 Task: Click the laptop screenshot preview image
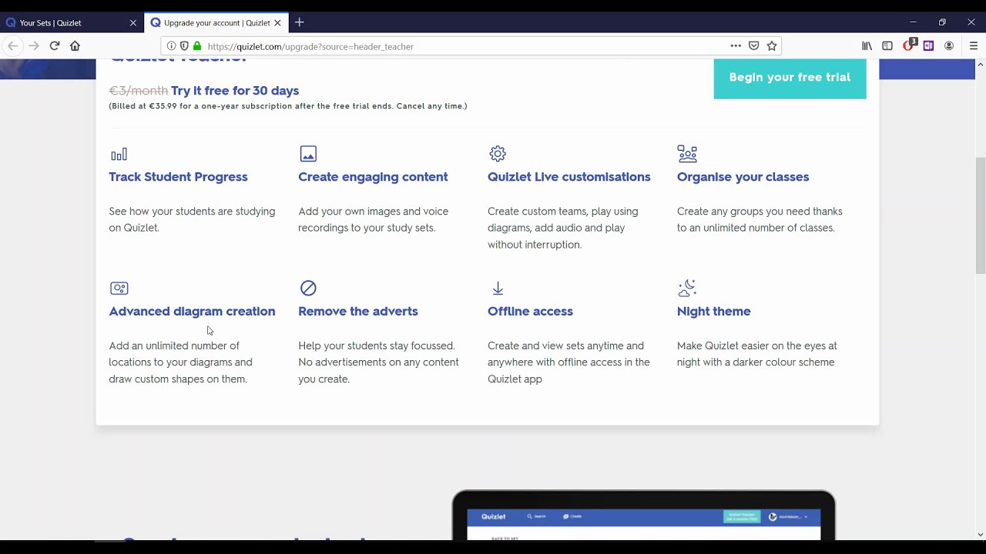[643, 516]
